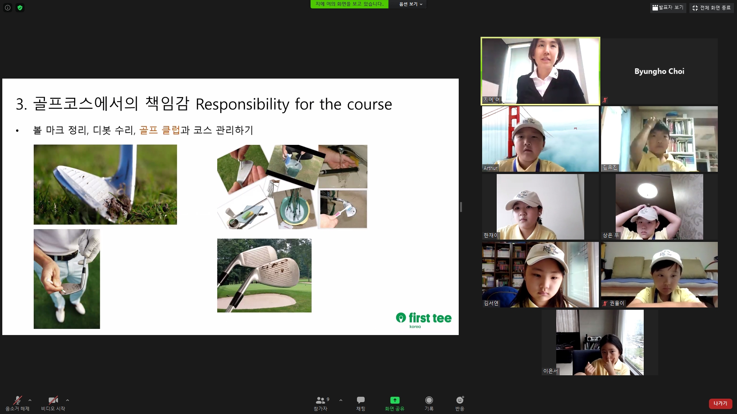The image size is (737, 414).
Task: Select Arthur's video thumbnail
Action: pos(540,139)
